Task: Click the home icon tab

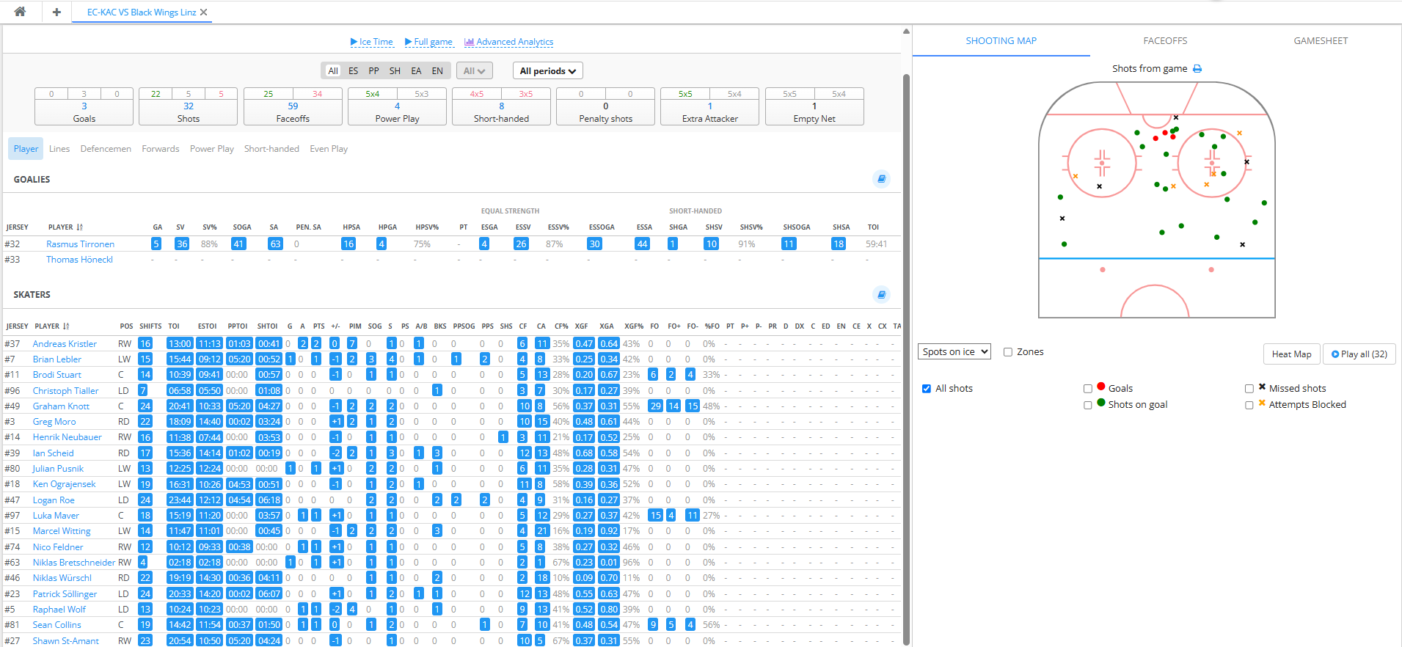Action: (x=20, y=12)
